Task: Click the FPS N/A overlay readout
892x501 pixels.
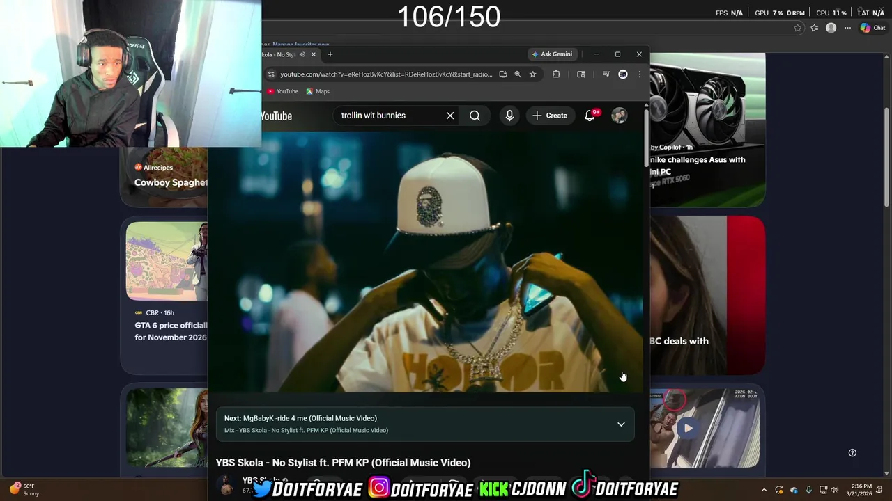Action: [729, 13]
